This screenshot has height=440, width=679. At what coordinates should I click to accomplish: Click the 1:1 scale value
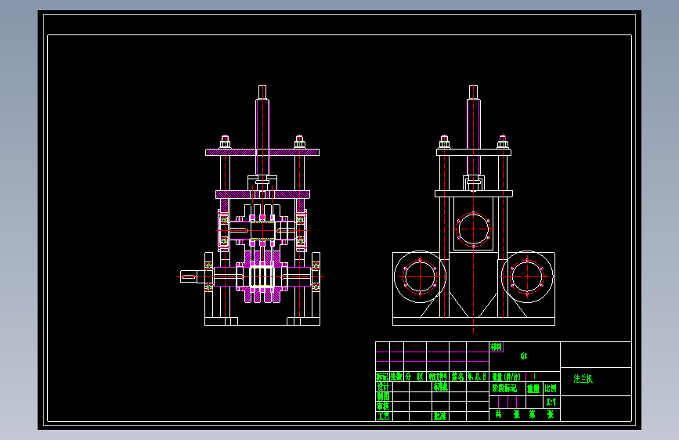point(551,402)
